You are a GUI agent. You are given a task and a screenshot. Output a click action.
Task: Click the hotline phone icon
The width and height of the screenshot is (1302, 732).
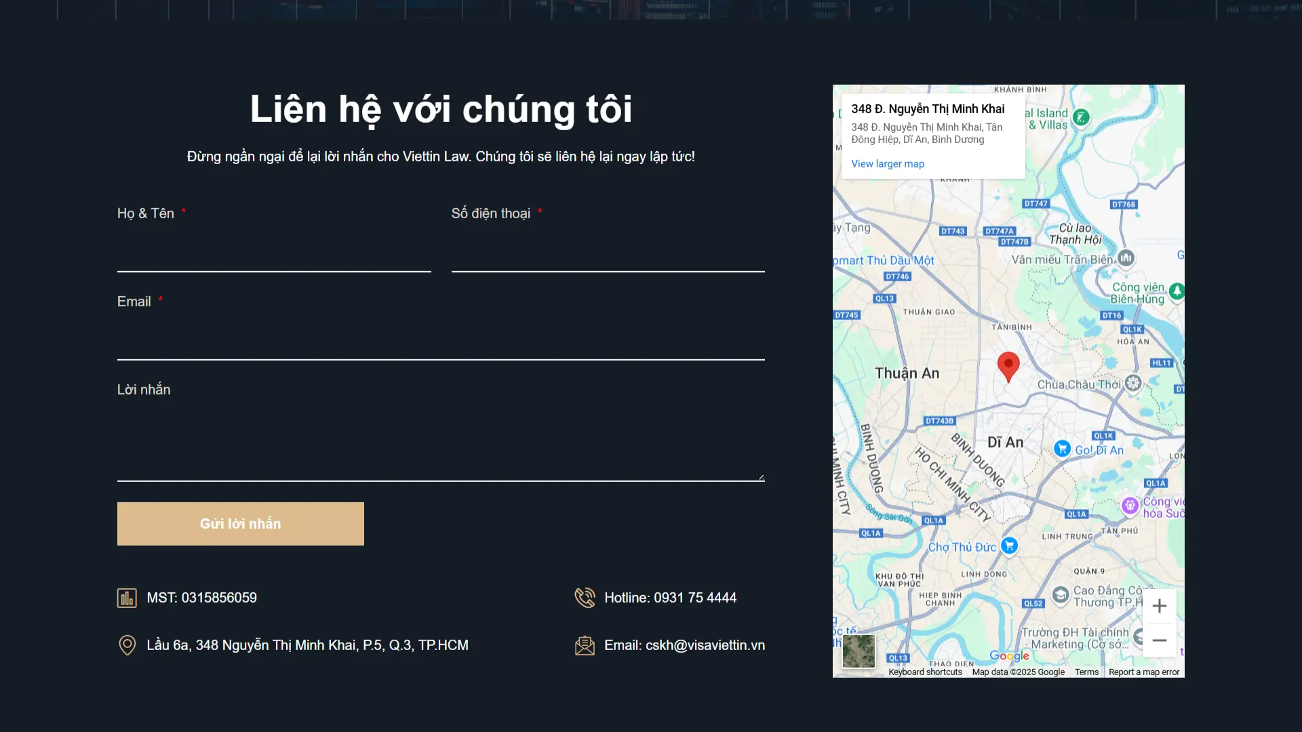pyautogui.click(x=585, y=598)
